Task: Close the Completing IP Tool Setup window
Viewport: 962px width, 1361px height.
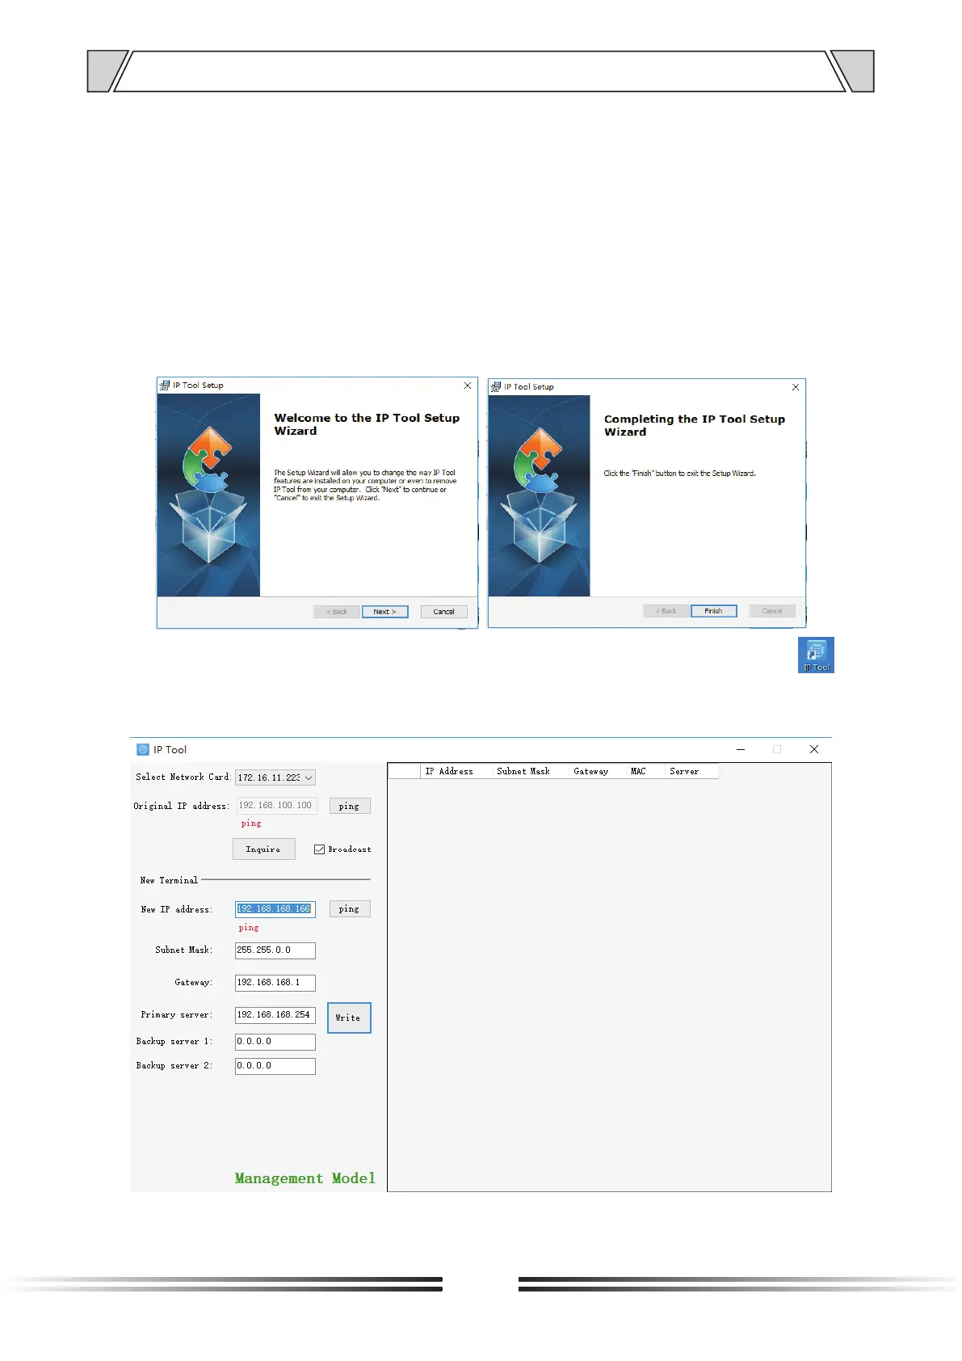Action: coord(796,387)
